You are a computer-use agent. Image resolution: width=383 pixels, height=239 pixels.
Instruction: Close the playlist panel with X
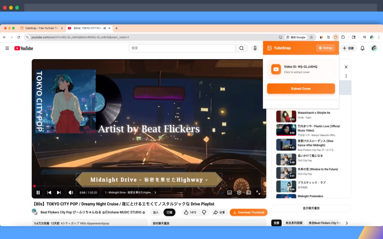coord(346,67)
